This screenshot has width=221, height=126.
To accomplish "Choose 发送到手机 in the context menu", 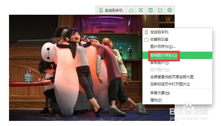I will click(x=177, y=32).
